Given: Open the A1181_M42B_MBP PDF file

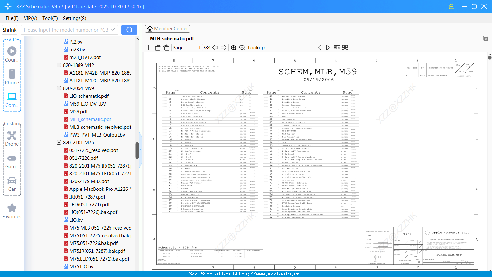Looking at the screenshot, I should pos(97,73).
